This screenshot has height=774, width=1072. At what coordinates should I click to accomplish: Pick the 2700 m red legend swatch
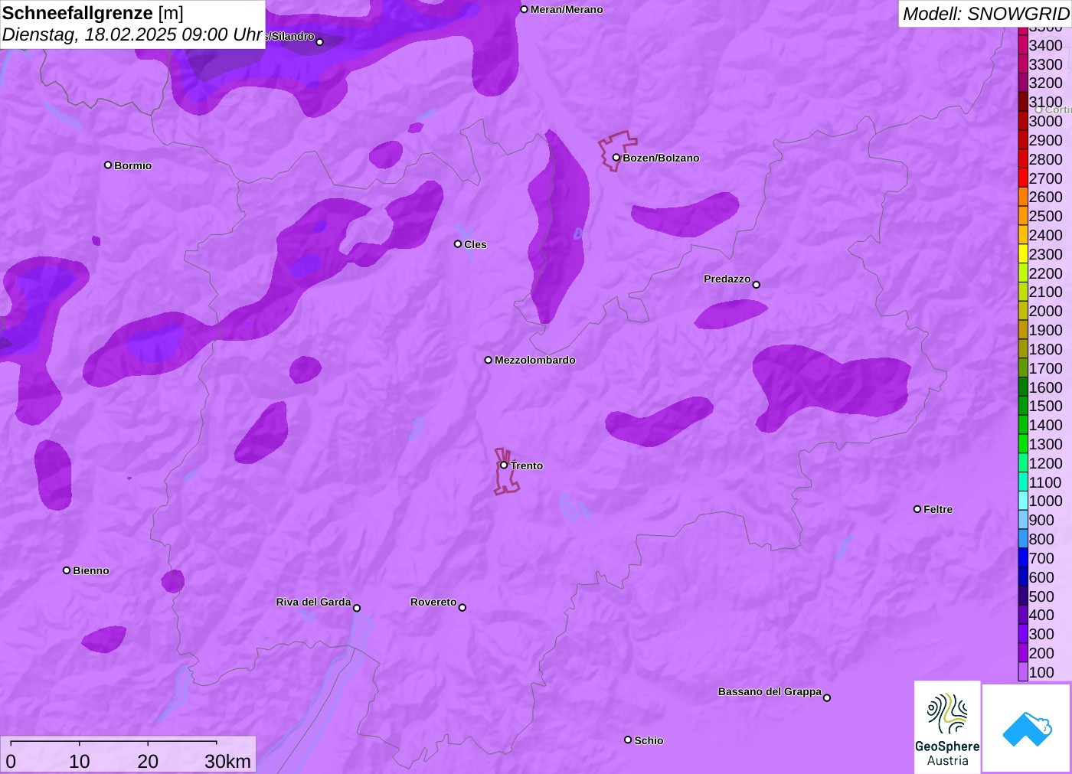point(1023,178)
